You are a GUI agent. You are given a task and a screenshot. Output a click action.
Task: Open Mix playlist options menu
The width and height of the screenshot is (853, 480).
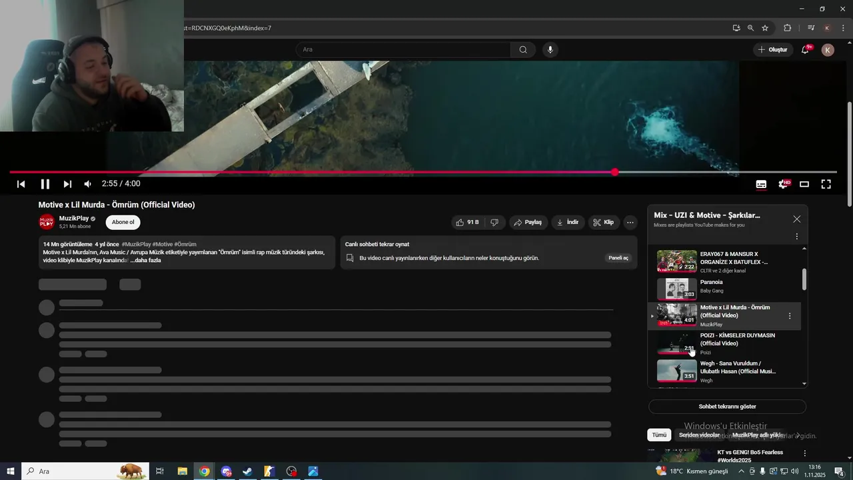(796, 236)
